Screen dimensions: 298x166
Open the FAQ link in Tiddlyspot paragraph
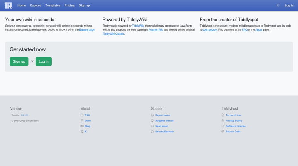pos(245,30)
